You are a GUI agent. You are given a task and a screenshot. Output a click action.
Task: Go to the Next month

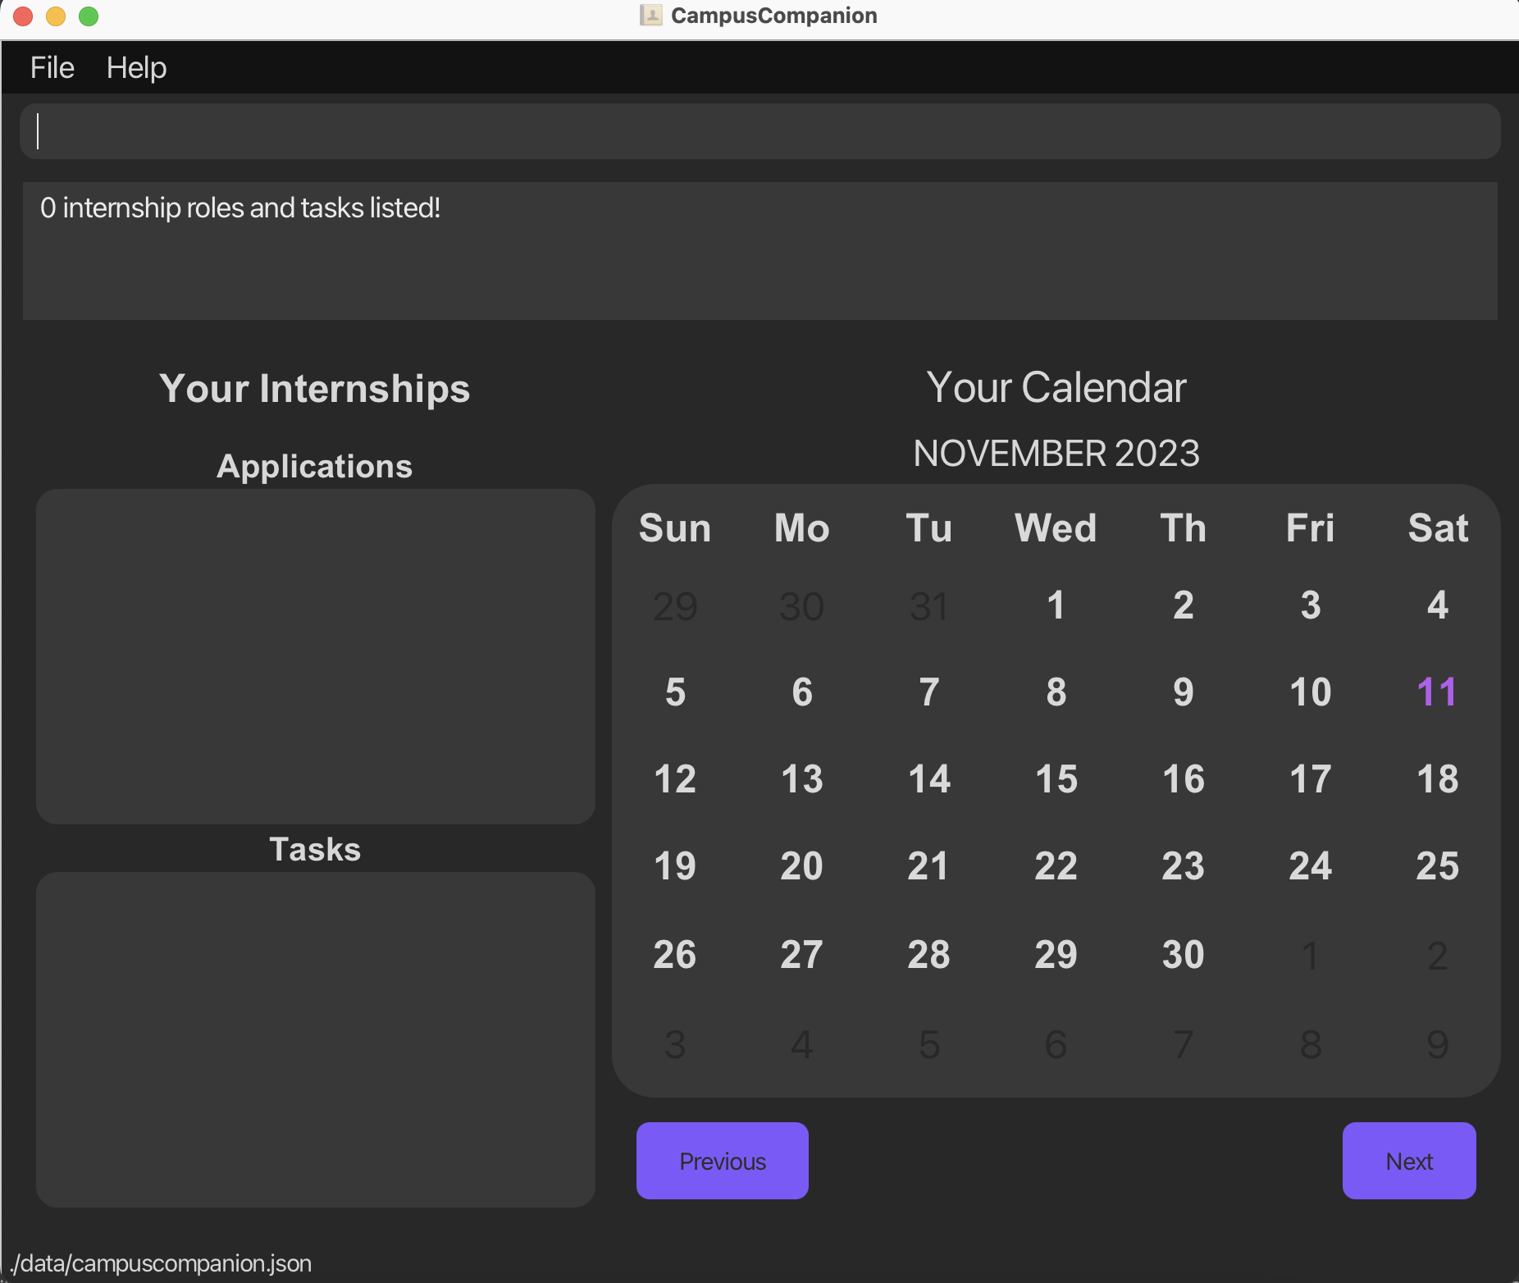tap(1409, 1161)
